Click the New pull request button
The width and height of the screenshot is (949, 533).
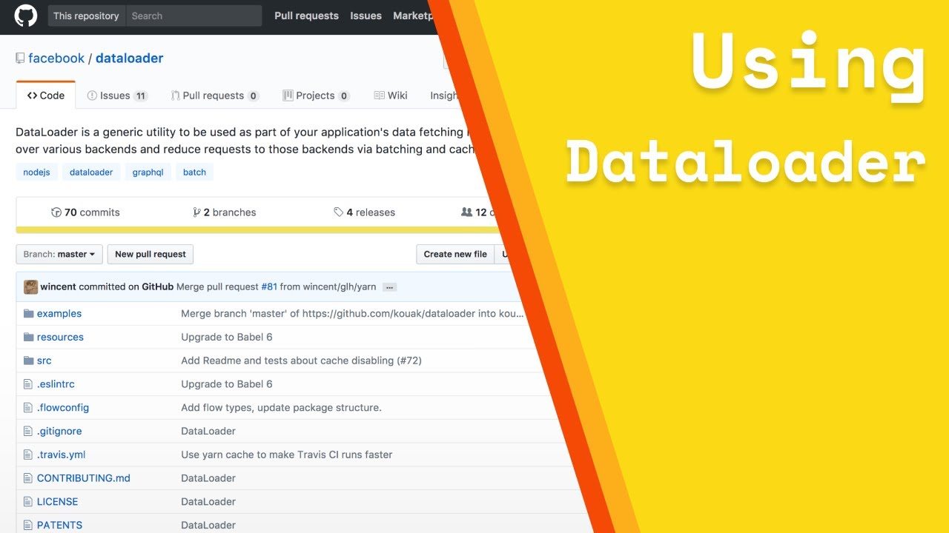click(x=151, y=254)
